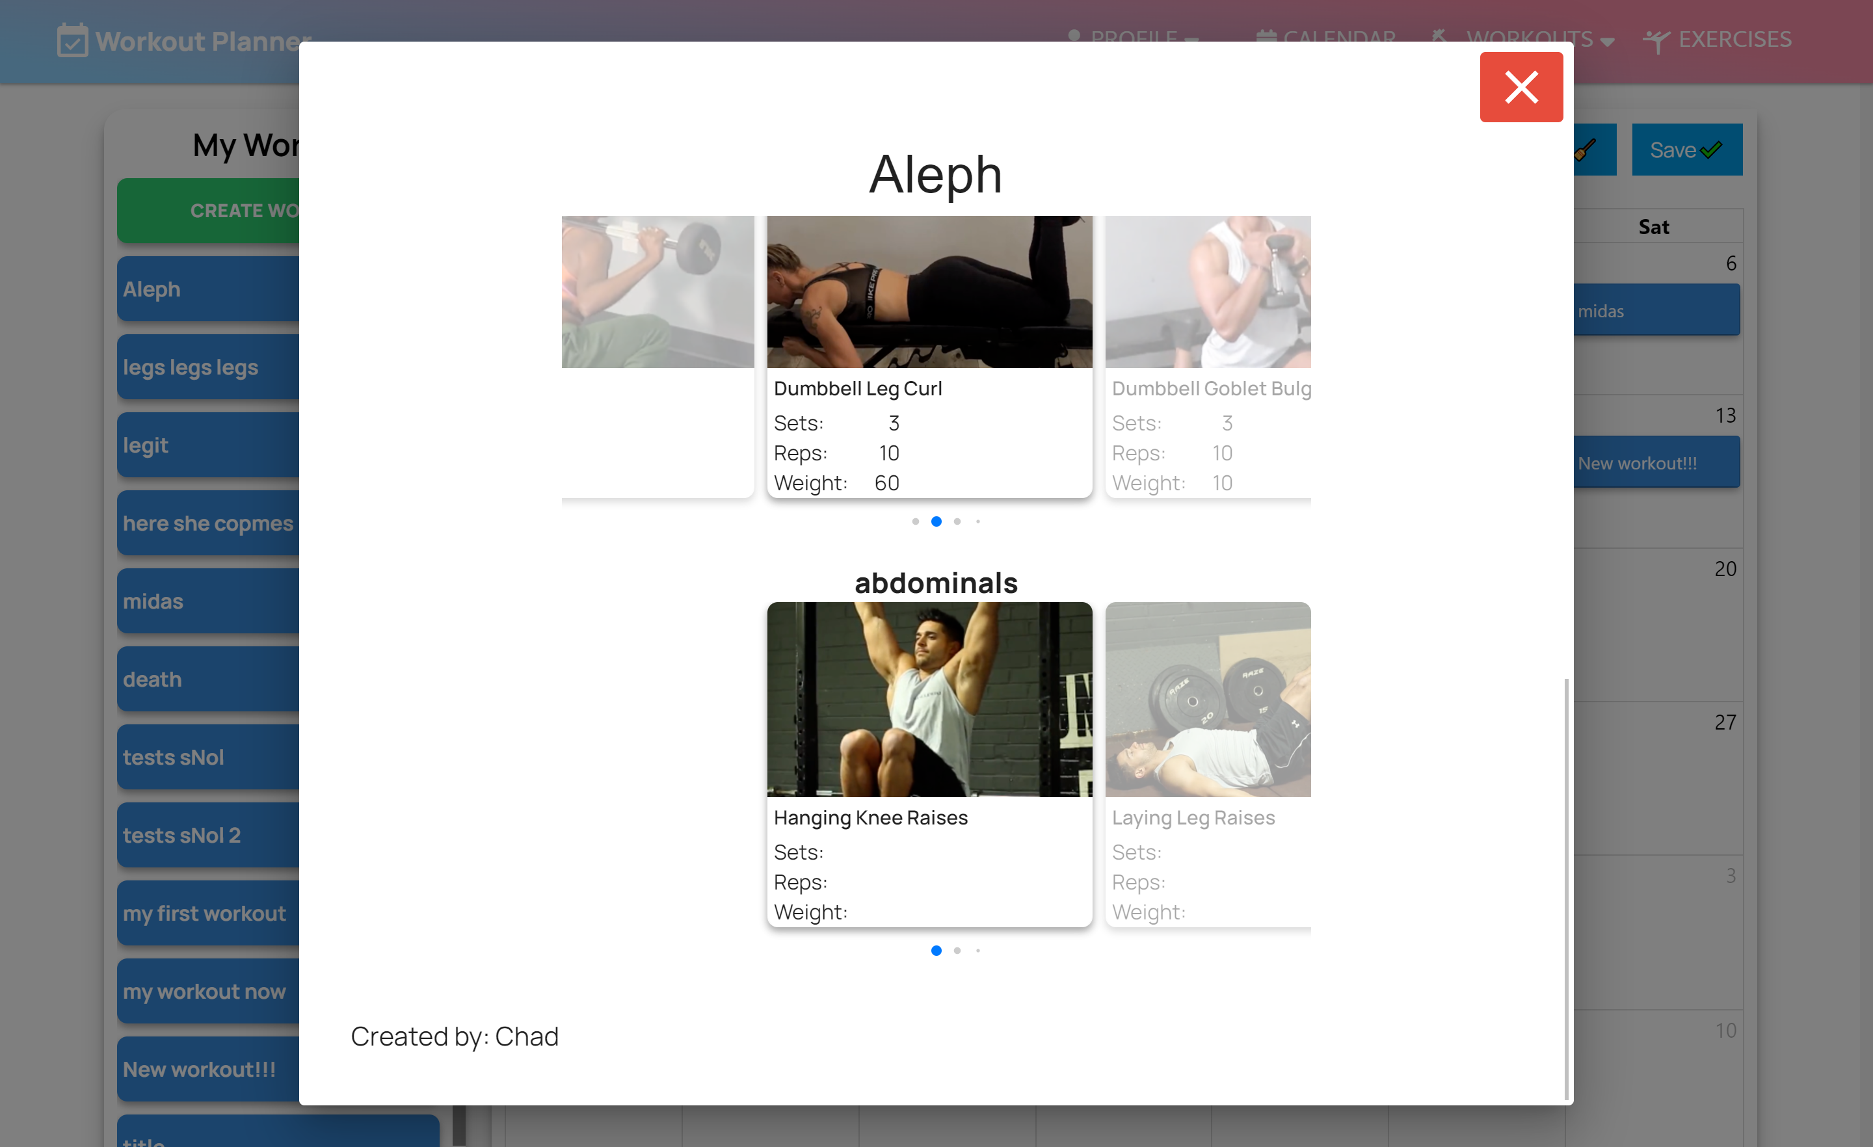Select active first dot under abdominals carousel
The width and height of the screenshot is (1873, 1147).
click(x=936, y=950)
